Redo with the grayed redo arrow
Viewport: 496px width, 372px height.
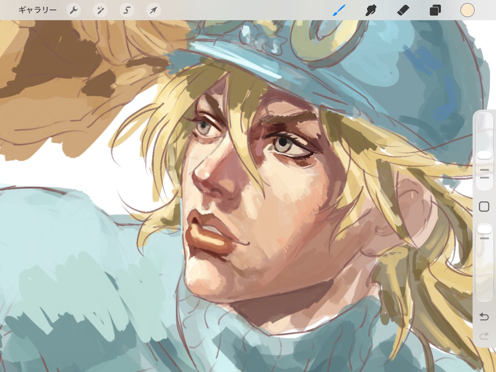[x=484, y=336]
